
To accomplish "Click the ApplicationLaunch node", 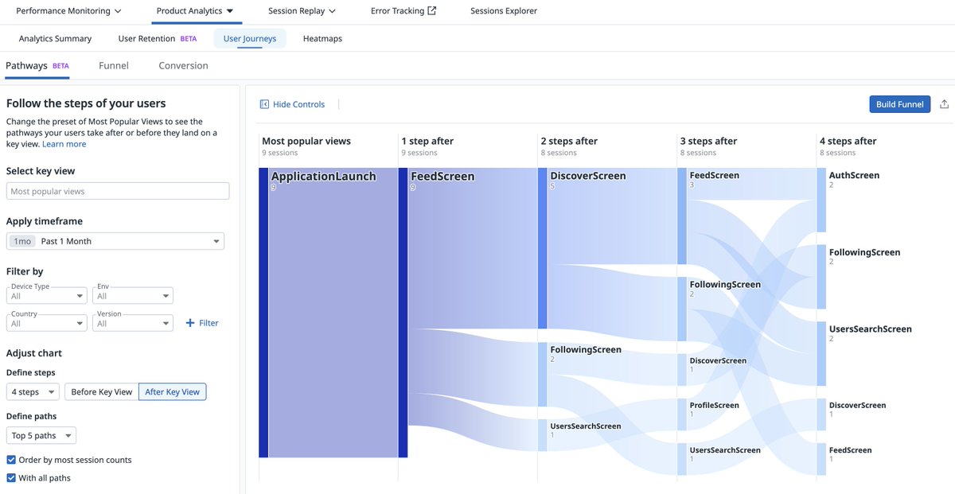I will coord(263,313).
